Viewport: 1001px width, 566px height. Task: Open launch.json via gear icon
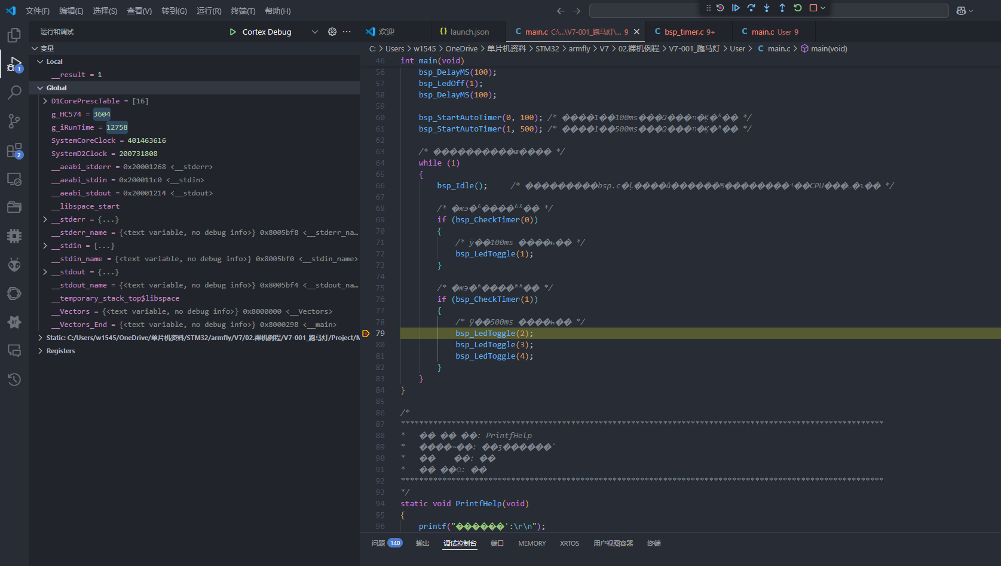[332, 32]
